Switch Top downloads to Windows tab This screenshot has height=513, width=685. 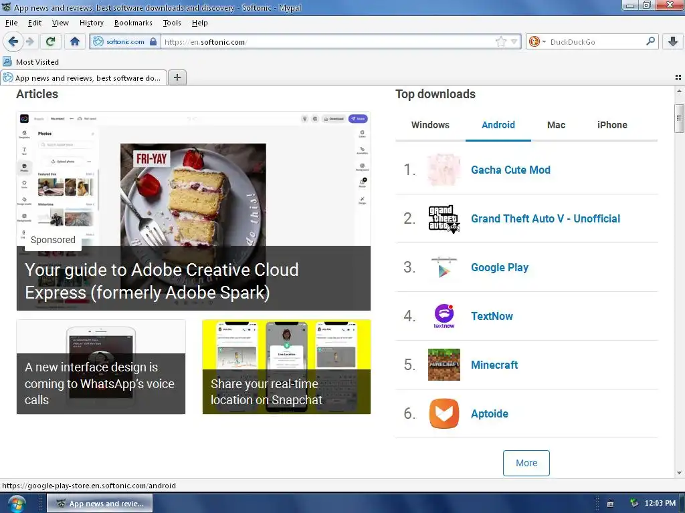[x=430, y=125]
